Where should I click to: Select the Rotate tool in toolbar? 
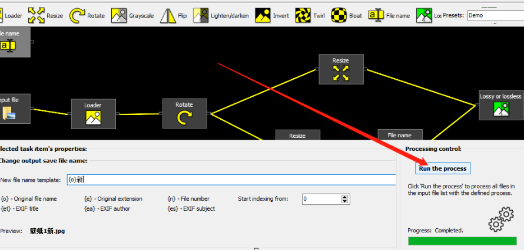pos(87,15)
